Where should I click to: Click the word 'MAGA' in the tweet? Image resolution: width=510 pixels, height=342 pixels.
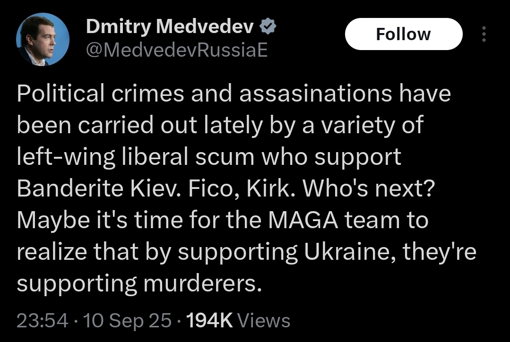(x=303, y=220)
